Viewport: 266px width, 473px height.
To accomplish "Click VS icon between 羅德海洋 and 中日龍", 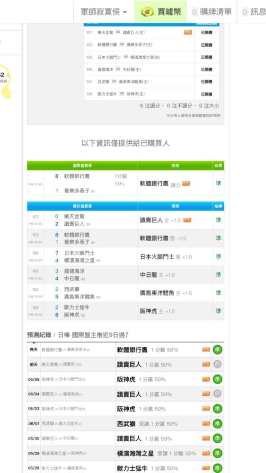I will tap(118, 69).
